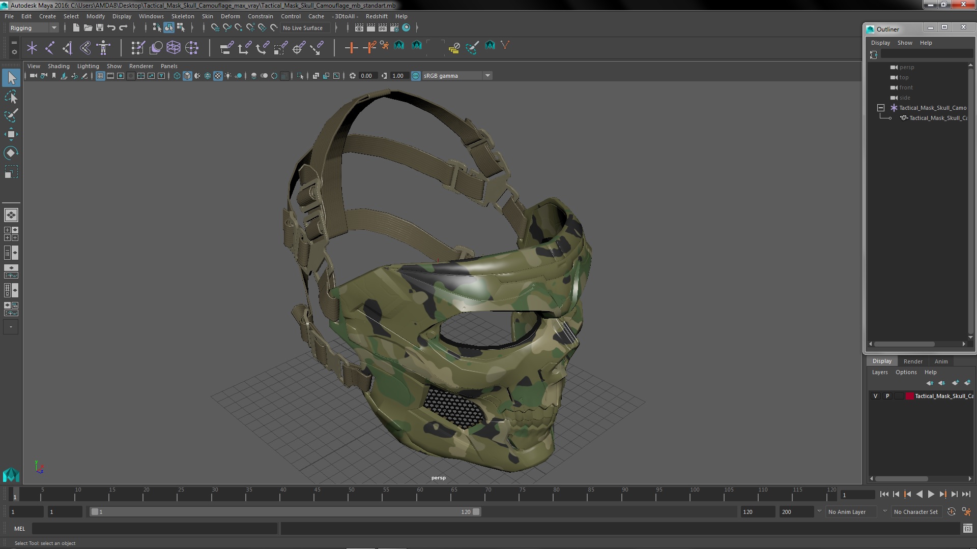
Task: Open Layers menu in Layer Editor
Action: [x=879, y=372]
